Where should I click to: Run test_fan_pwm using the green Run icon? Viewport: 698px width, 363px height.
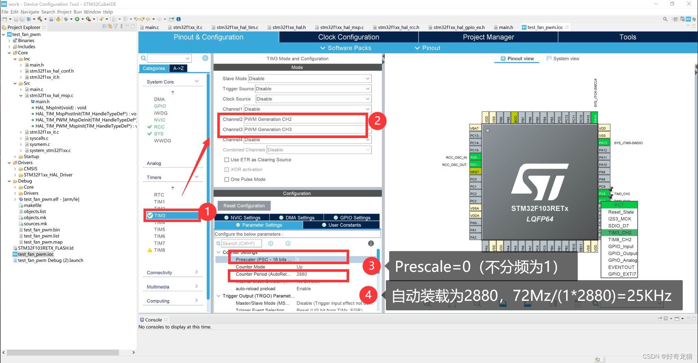77,19
